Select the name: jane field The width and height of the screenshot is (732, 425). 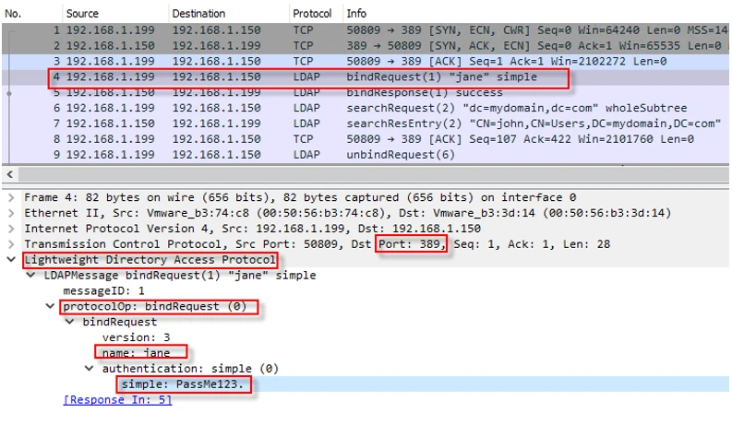pyautogui.click(x=137, y=353)
